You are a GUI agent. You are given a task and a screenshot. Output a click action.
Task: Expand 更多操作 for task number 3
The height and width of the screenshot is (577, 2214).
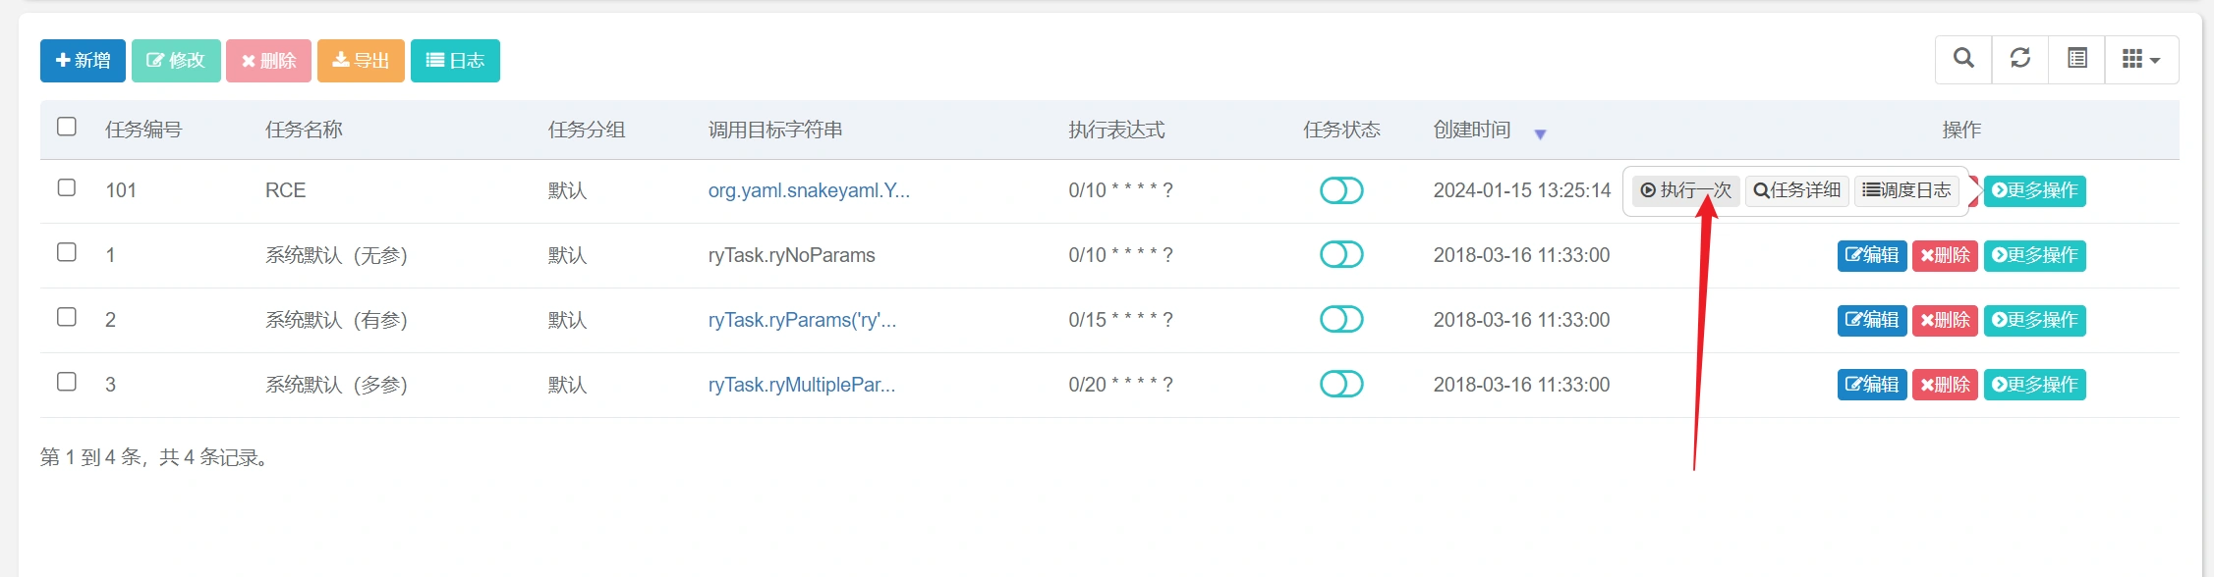coord(2034,385)
